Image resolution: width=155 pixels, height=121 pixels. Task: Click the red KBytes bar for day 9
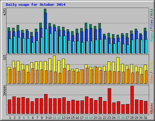click(46, 104)
